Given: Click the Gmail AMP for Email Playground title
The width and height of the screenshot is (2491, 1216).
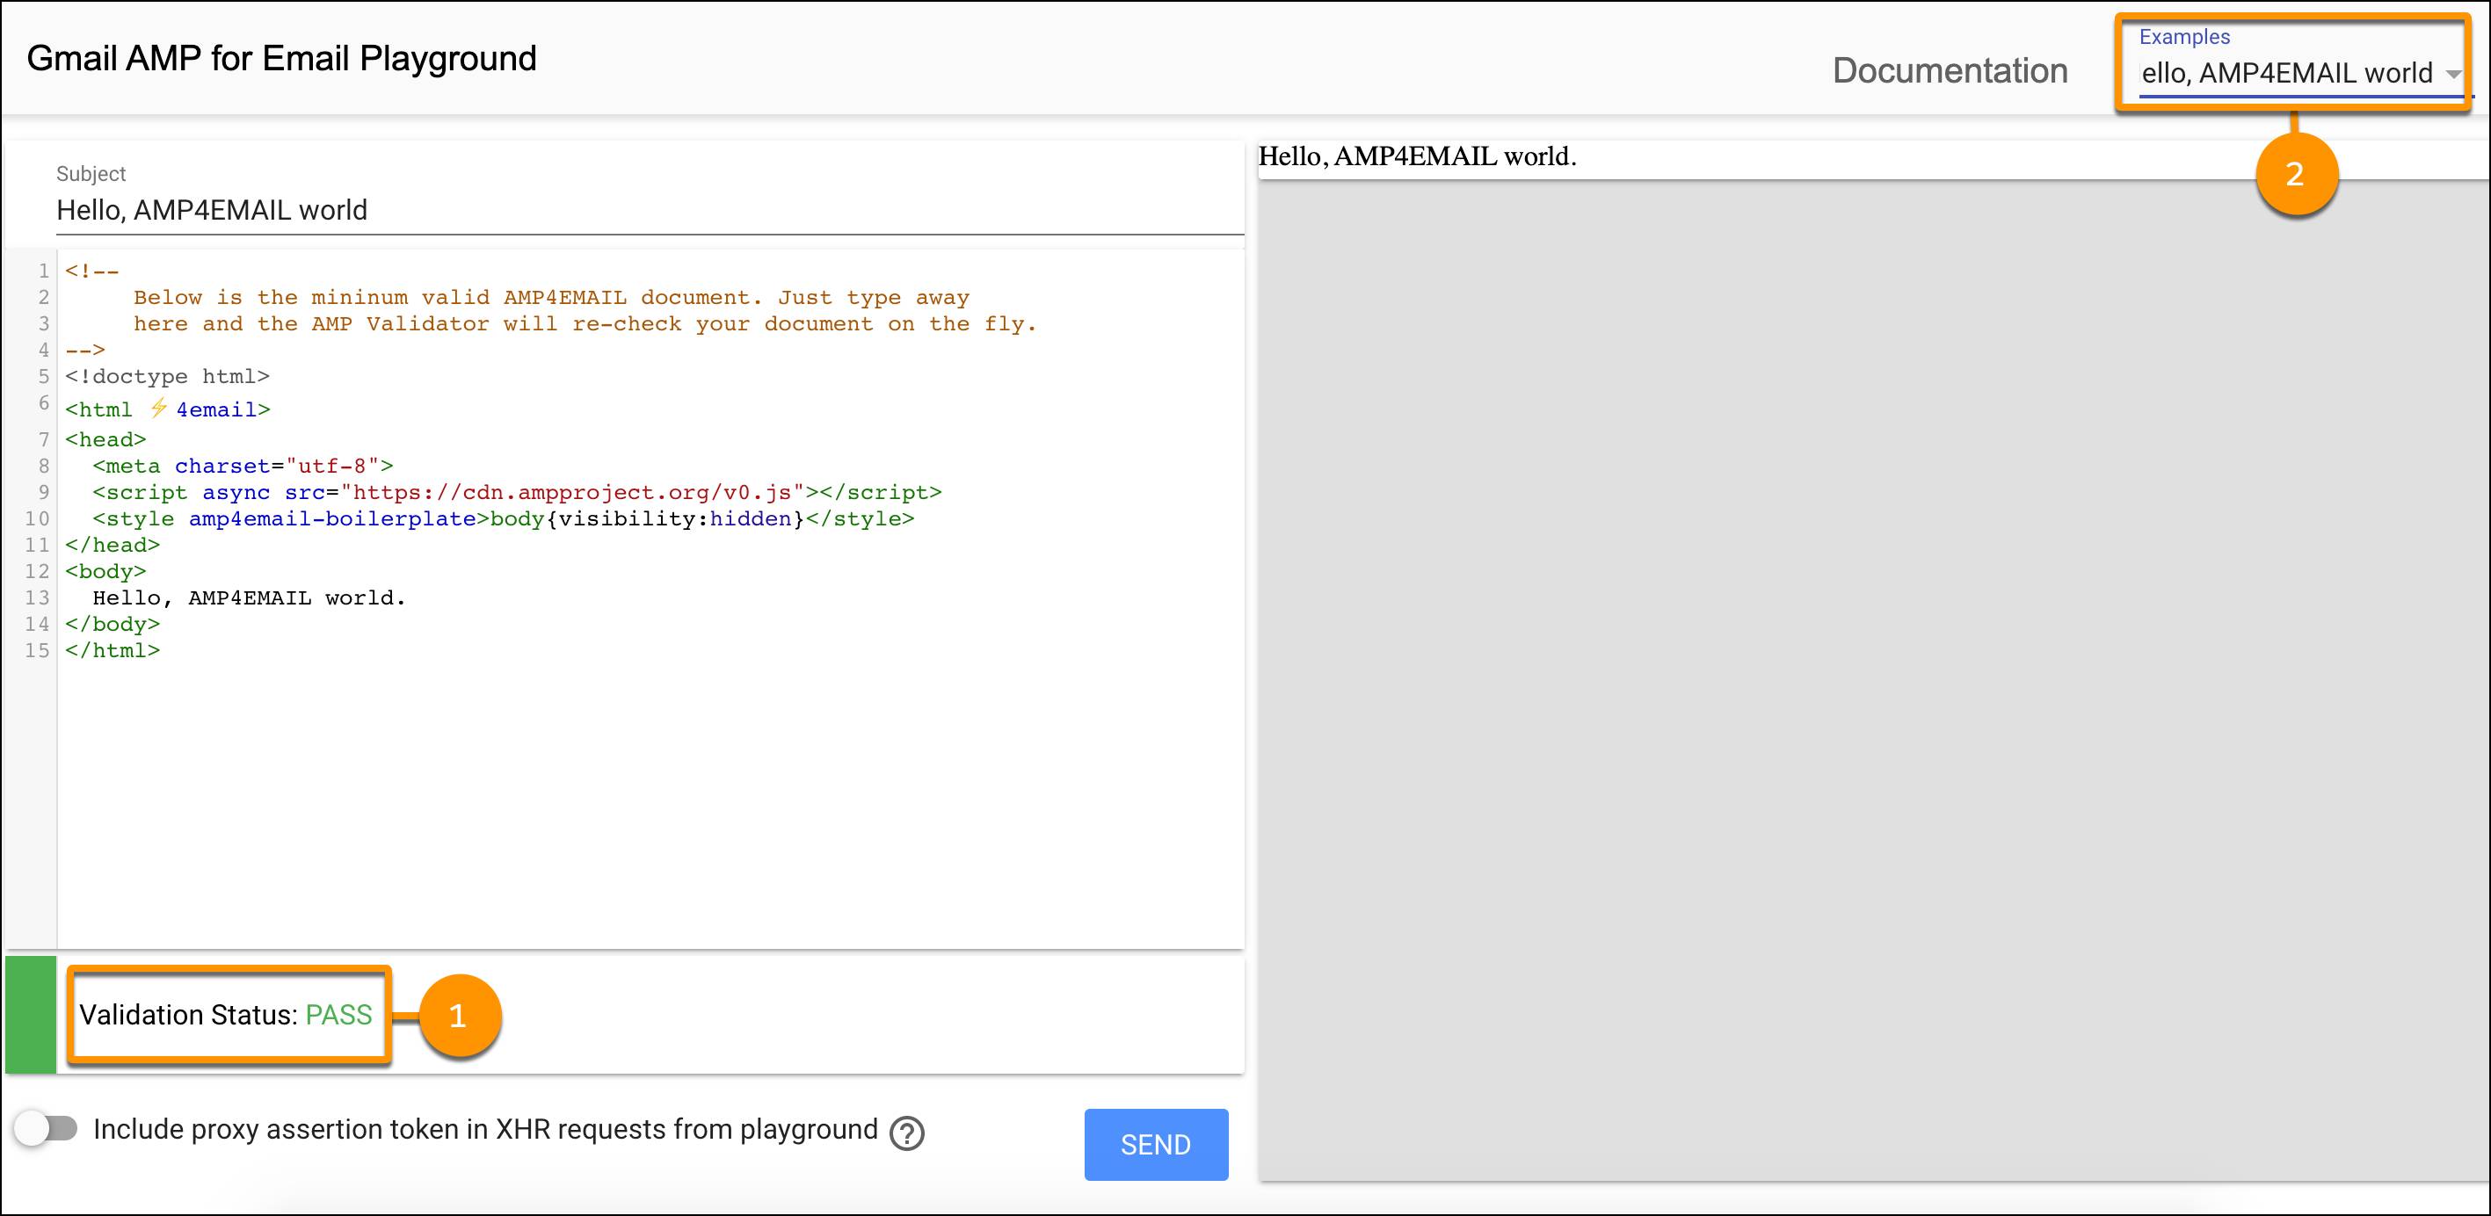Looking at the screenshot, I should click(x=281, y=58).
